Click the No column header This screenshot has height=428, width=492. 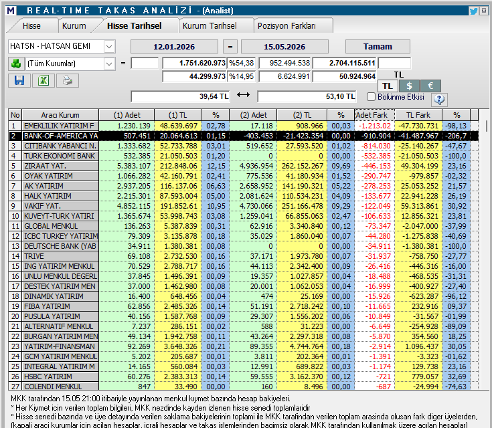point(15,115)
